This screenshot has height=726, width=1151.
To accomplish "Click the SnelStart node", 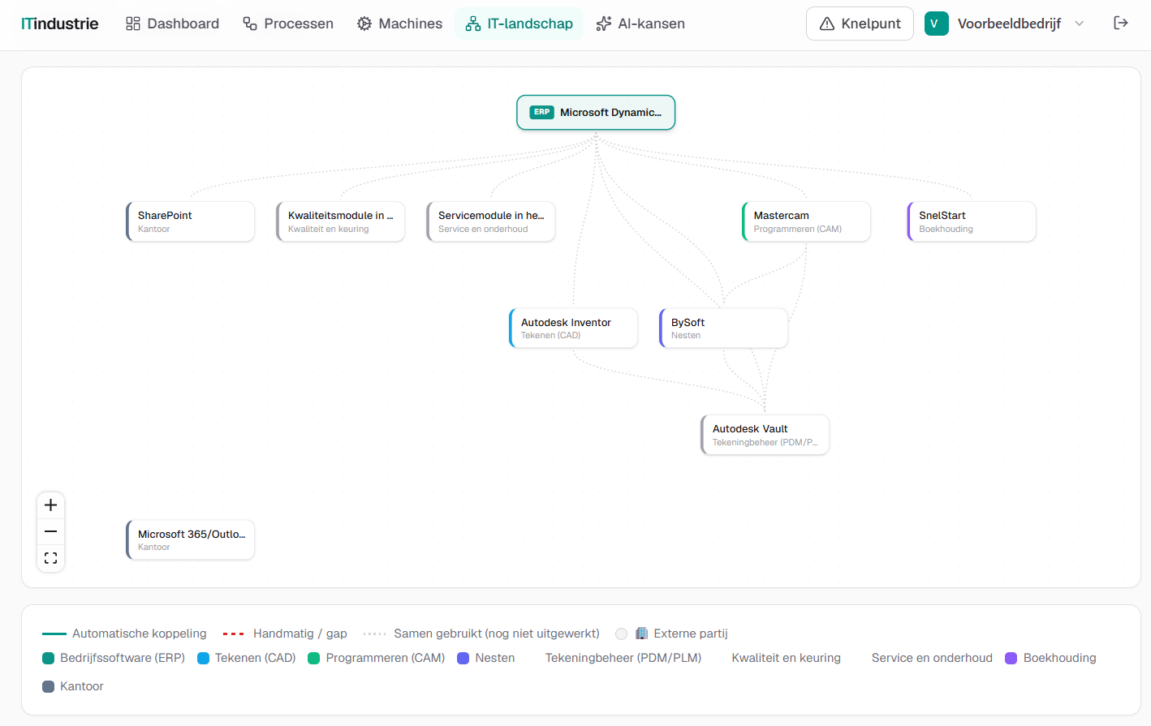I will [972, 221].
